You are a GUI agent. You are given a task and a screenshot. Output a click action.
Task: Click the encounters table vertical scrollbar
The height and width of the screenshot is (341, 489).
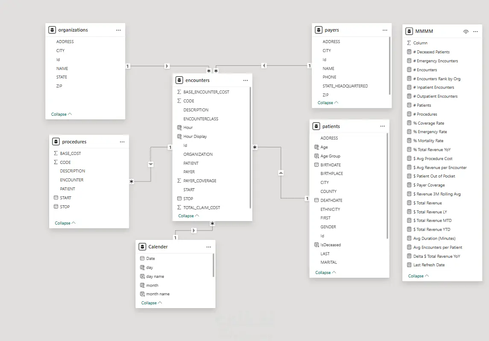tap(250, 148)
